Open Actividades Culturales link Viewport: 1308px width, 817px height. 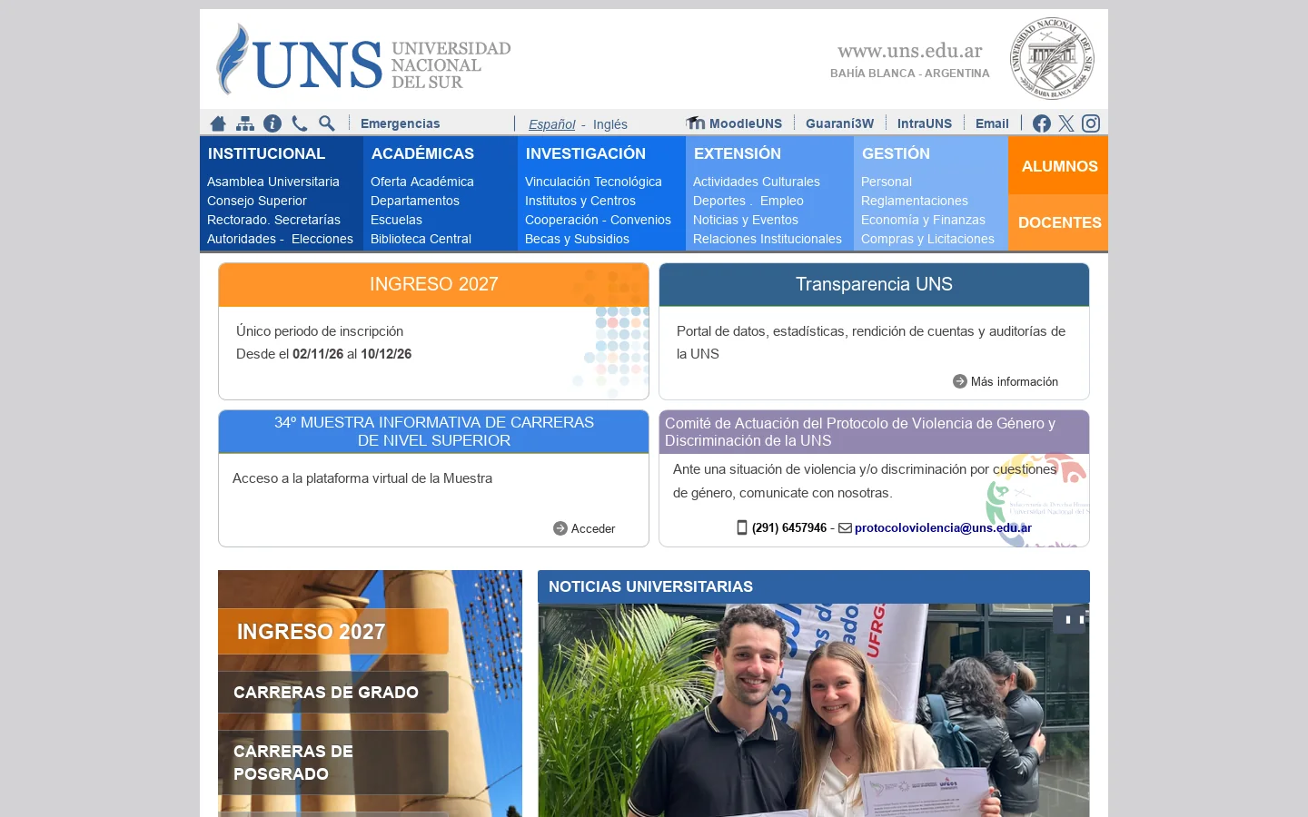pos(757,182)
